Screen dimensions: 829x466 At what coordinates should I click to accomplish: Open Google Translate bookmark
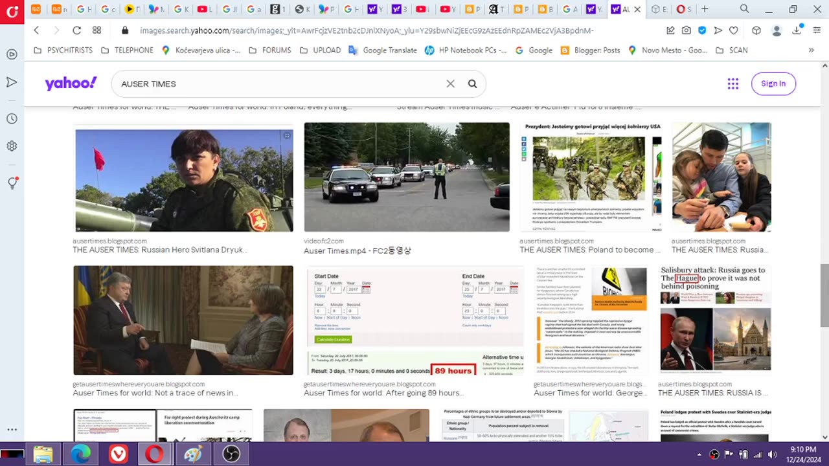(x=383, y=50)
